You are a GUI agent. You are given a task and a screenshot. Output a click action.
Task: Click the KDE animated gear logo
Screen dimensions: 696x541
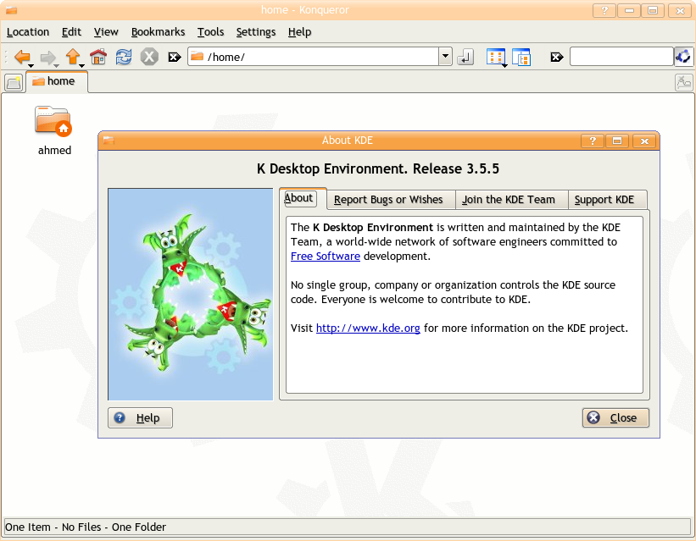(683, 57)
